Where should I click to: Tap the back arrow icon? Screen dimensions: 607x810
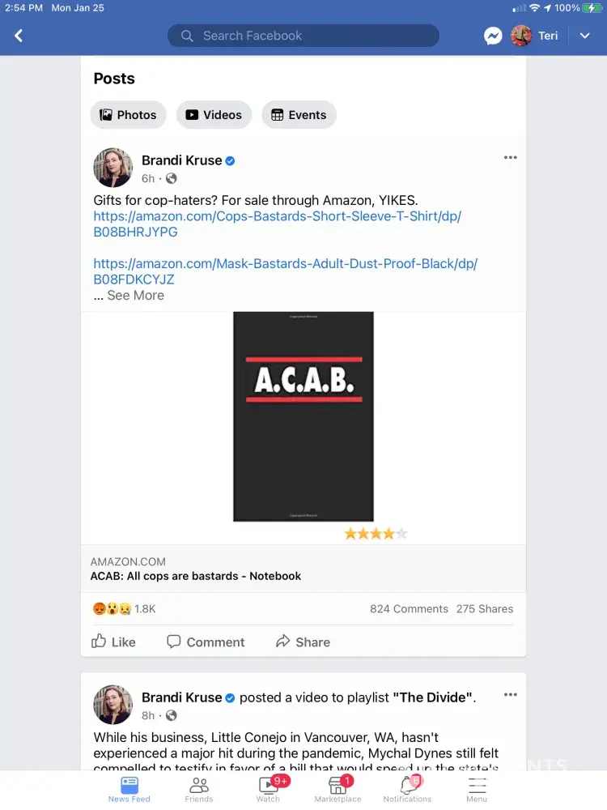tap(19, 36)
